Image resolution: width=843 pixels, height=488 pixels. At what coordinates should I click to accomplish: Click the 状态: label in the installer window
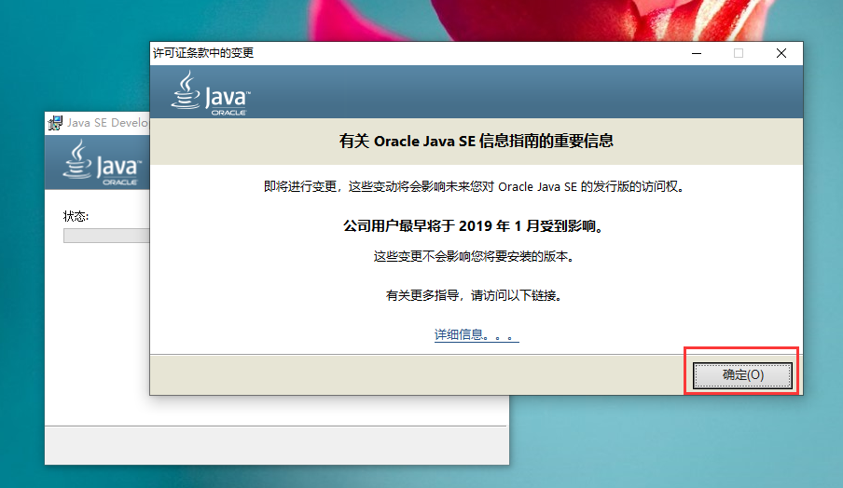click(76, 216)
